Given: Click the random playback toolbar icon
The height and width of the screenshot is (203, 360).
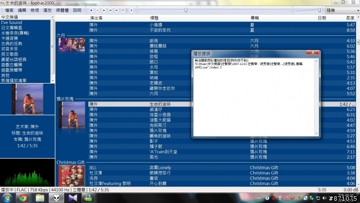Looking at the screenshot, I should click(x=123, y=10).
